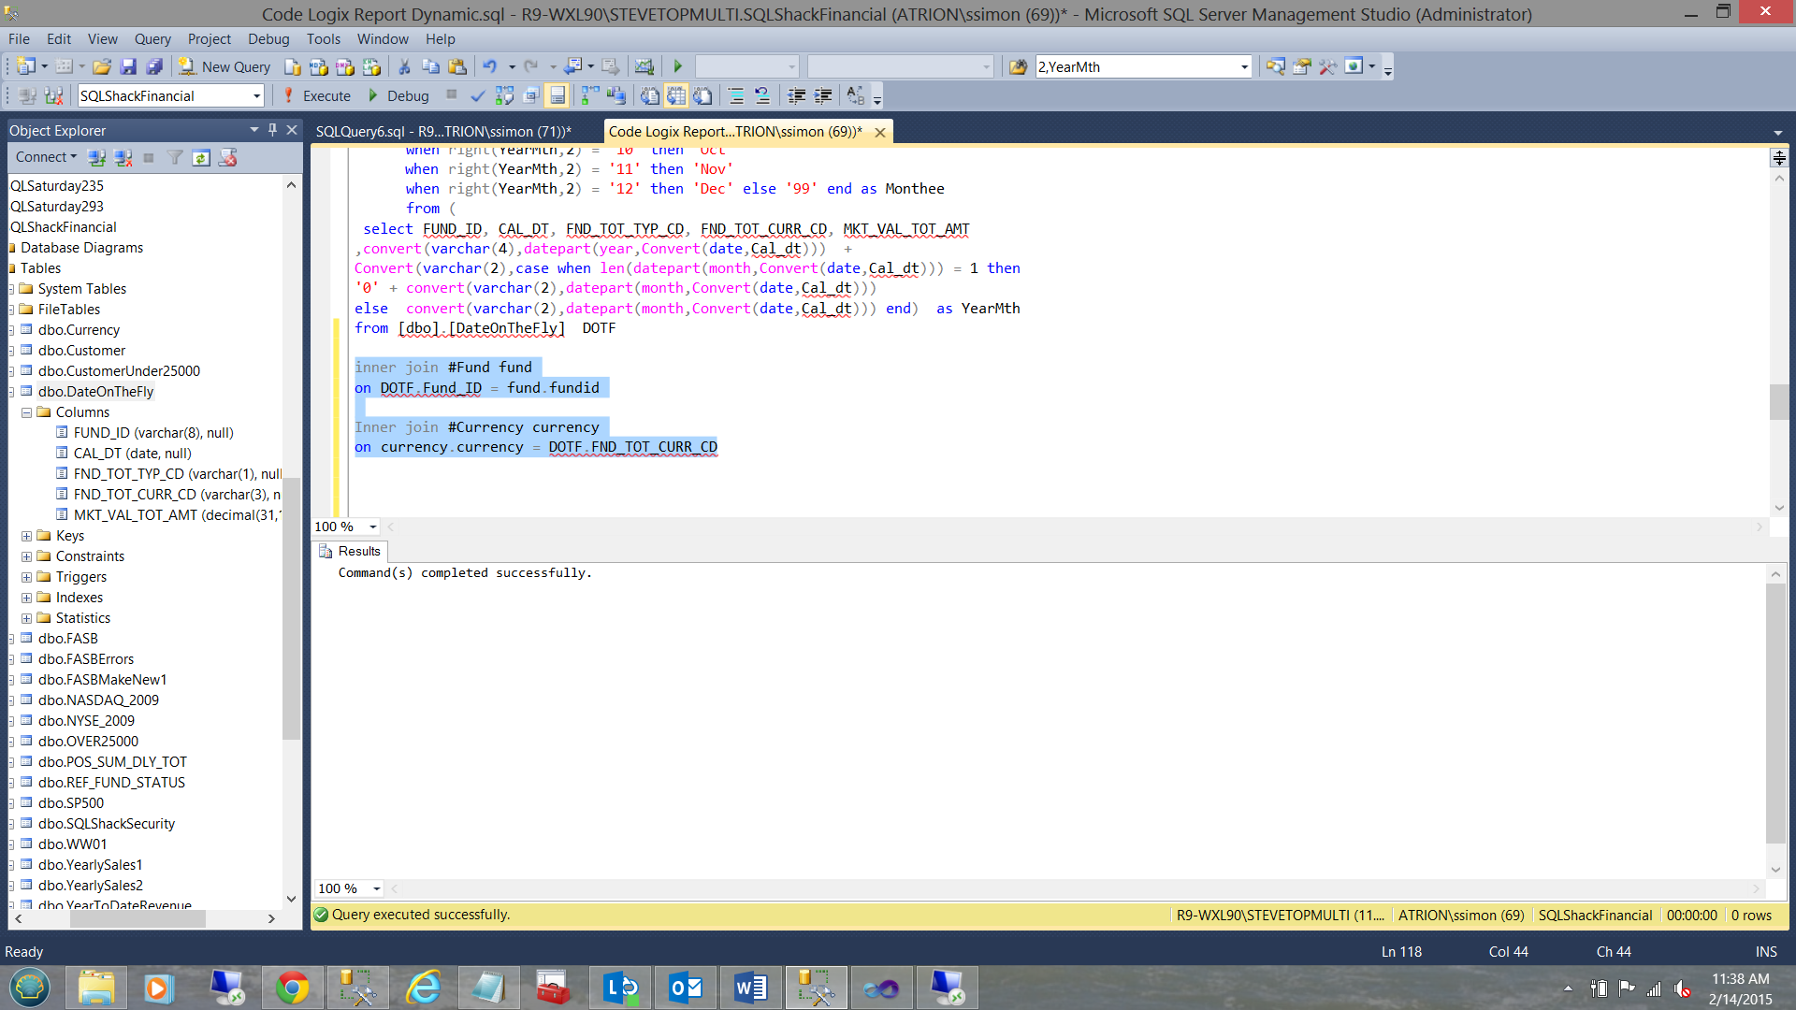This screenshot has width=1796, height=1010.
Task: Click the New Query button
Action: (x=225, y=66)
